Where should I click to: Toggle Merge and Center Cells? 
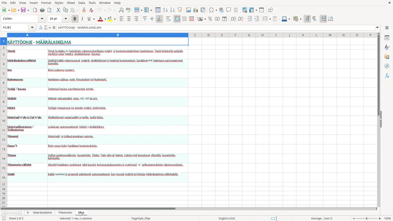coord(177,19)
